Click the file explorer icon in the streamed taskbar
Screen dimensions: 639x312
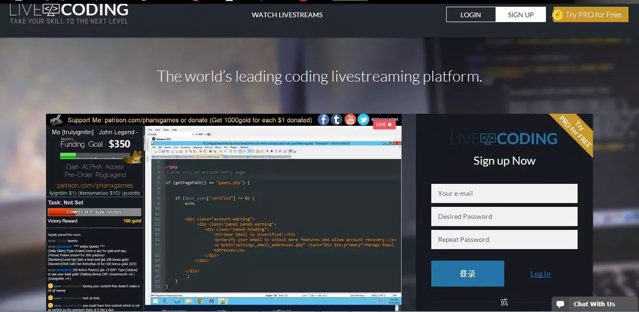pyautogui.click(x=189, y=301)
